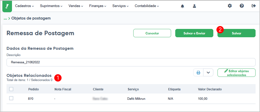Image resolution: width=260 pixels, height=112 pixels.
Task: Open the settings gear icon
Action: [x=230, y=6]
